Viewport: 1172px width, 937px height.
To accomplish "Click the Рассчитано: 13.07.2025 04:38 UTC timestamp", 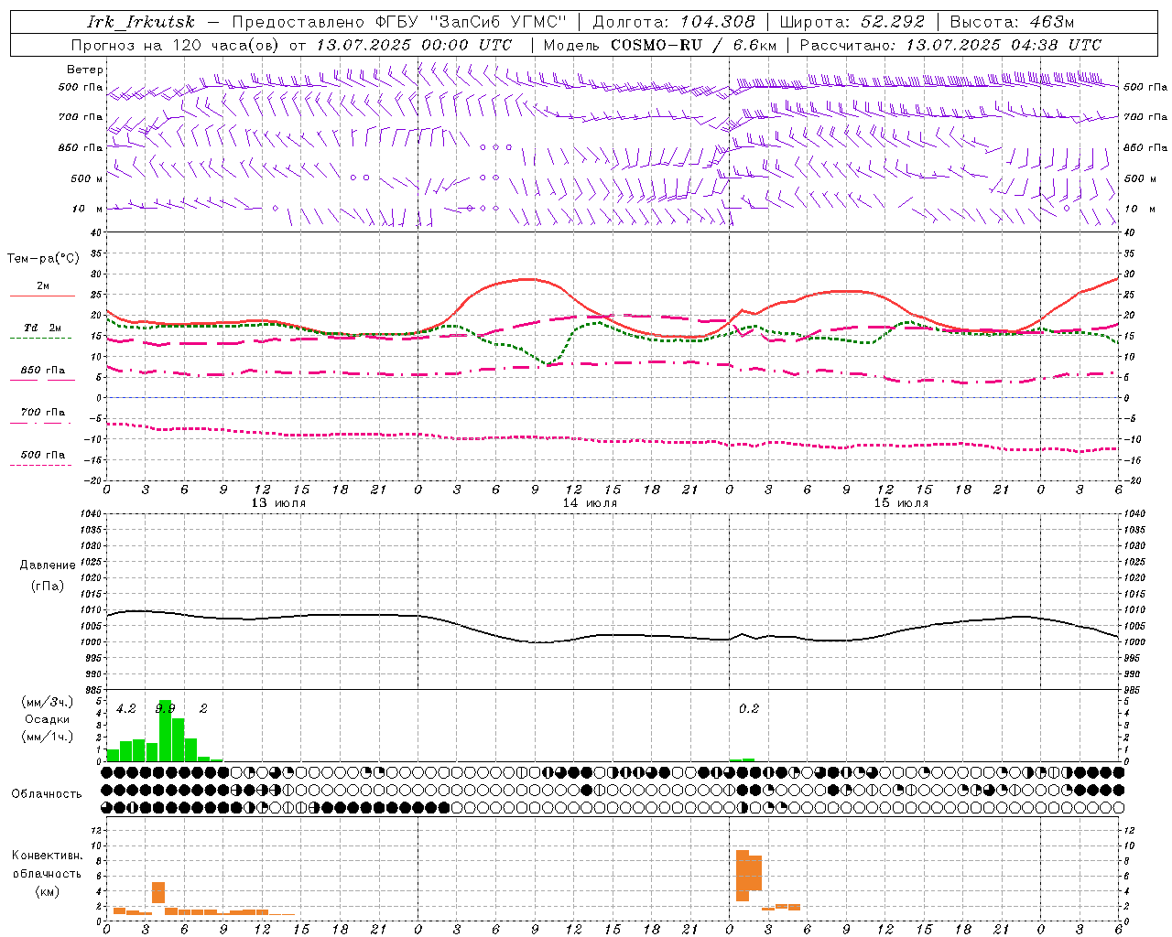I will click(x=950, y=45).
